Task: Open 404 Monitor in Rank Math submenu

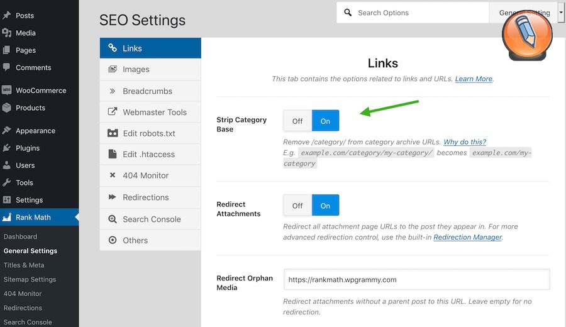Action: (x=23, y=294)
